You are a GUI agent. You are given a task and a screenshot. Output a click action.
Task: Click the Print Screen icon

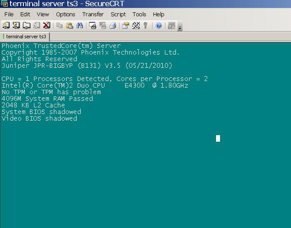[x=93, y=26]
